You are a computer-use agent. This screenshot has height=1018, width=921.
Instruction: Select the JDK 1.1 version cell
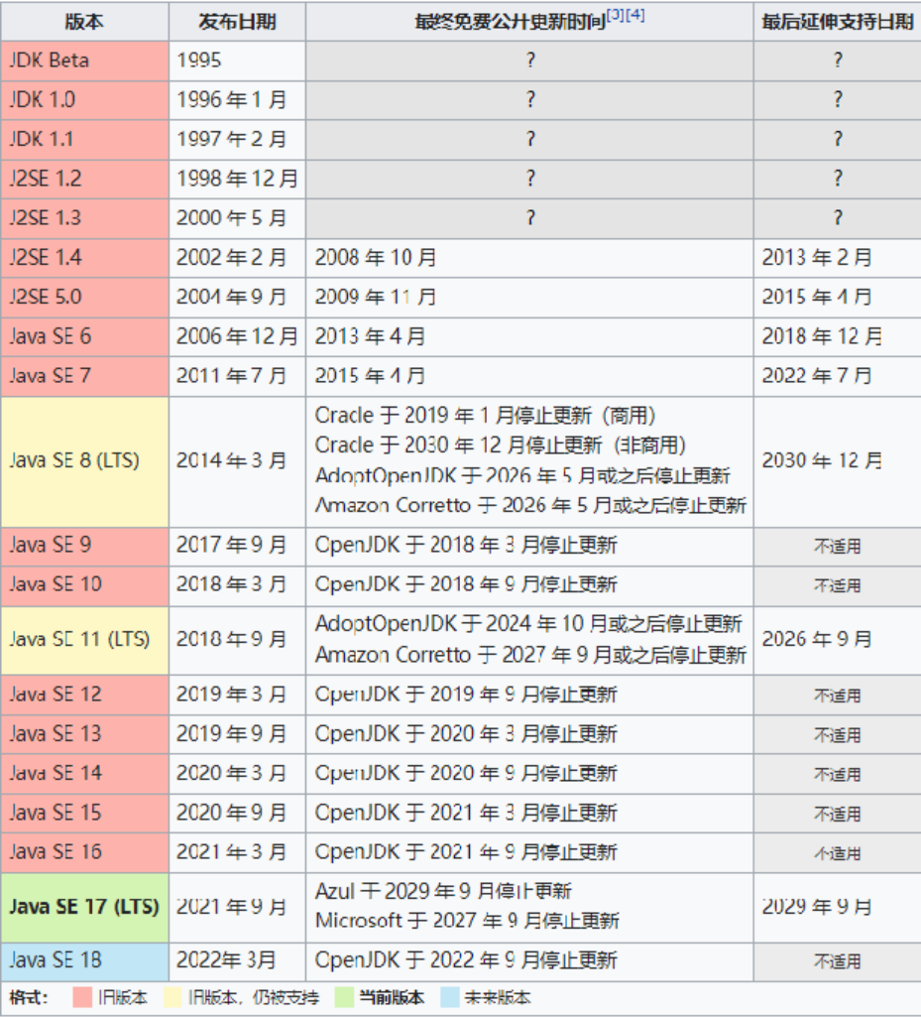[x=84, y=140]
